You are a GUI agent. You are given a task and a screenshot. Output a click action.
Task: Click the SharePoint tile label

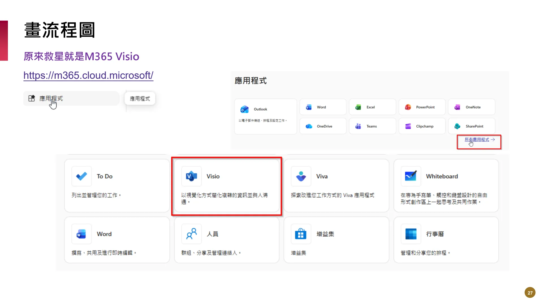pyautogui.click(x=475, y=126)
